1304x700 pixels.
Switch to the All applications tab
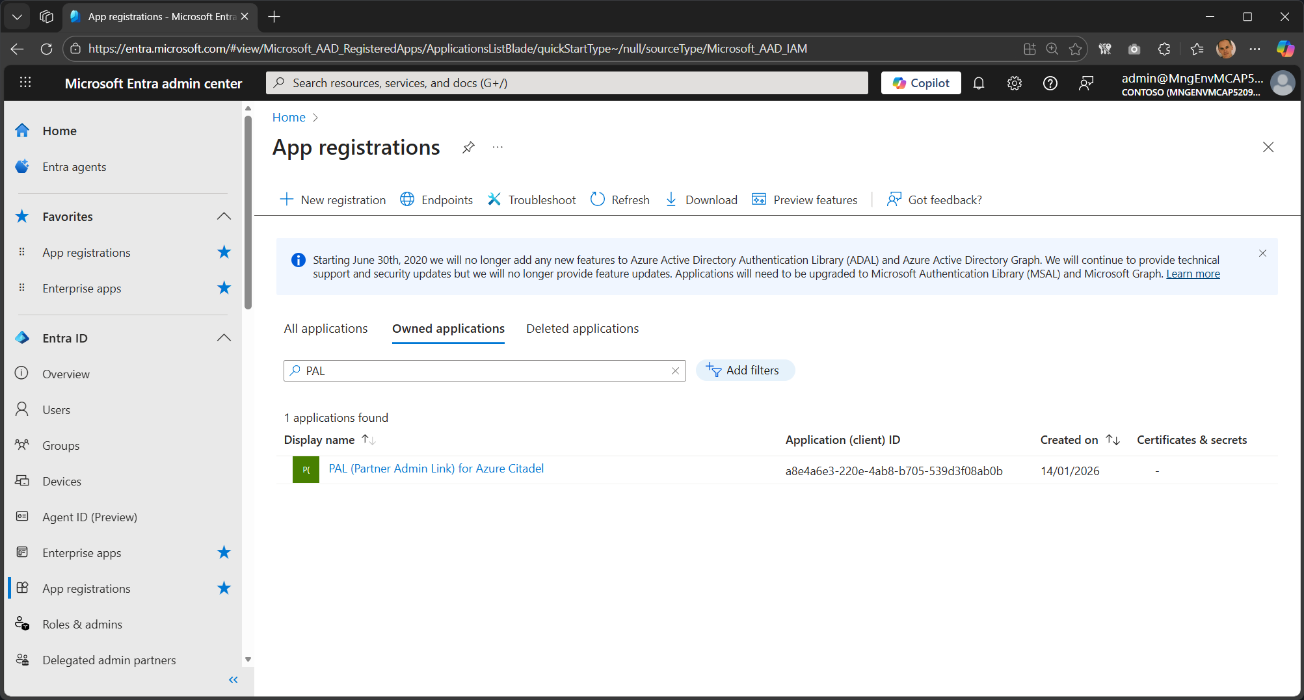325,328
